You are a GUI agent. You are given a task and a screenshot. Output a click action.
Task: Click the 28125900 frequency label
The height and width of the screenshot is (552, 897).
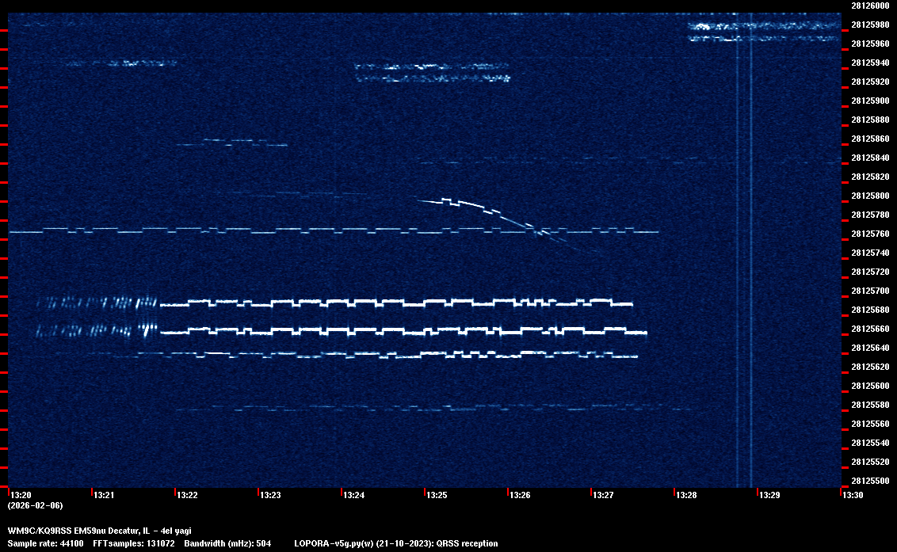click(x=869, y=101)
